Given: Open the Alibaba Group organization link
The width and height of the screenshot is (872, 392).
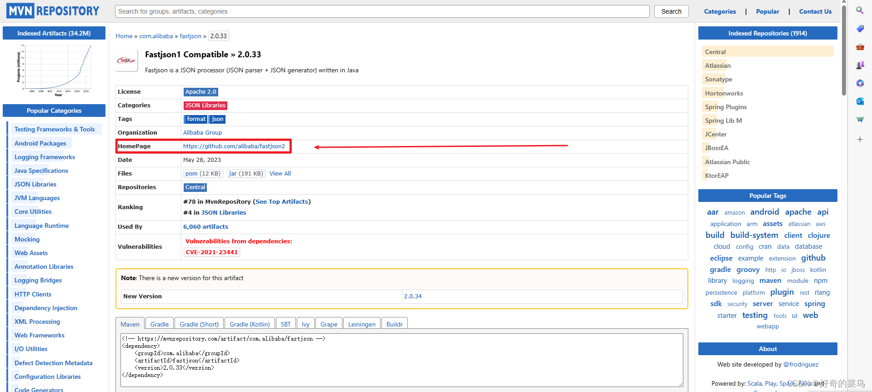Looking at the screenshot, I should click(202, 133).
